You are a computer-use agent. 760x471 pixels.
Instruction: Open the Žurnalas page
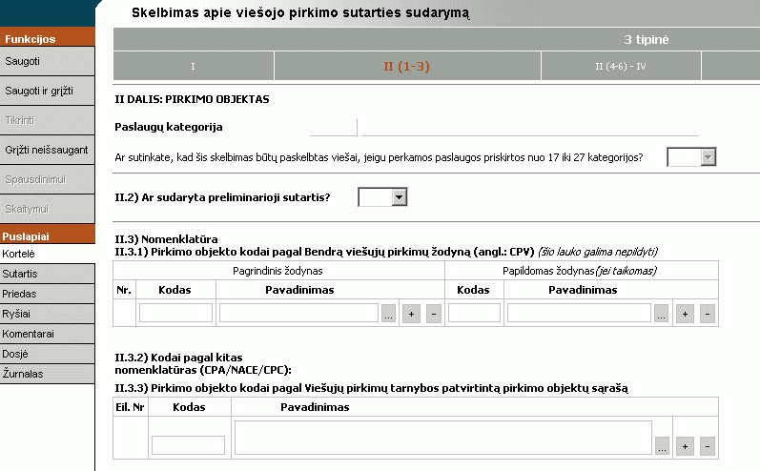click(x=47, y=374)
